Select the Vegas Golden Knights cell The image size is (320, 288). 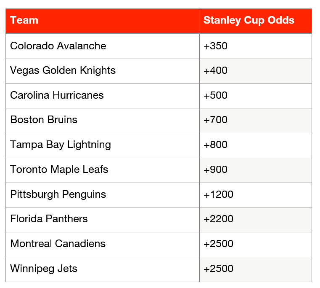[63, 70]
